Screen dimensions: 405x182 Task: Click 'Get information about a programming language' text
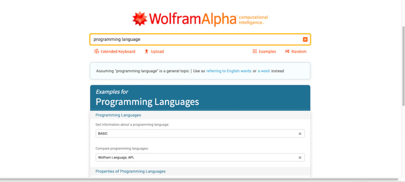[132, 124]
